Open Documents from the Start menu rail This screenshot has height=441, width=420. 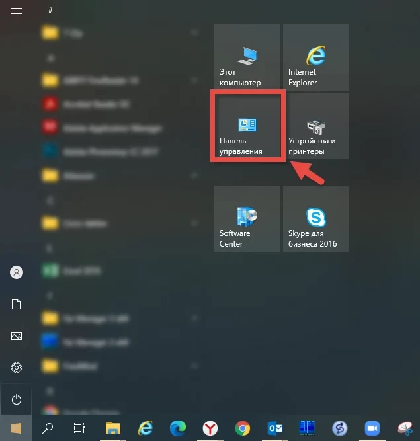[x=16, y=304]
